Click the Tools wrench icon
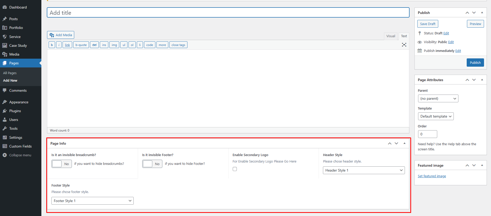The image size is (491, 216). click(x=5, y=128)
